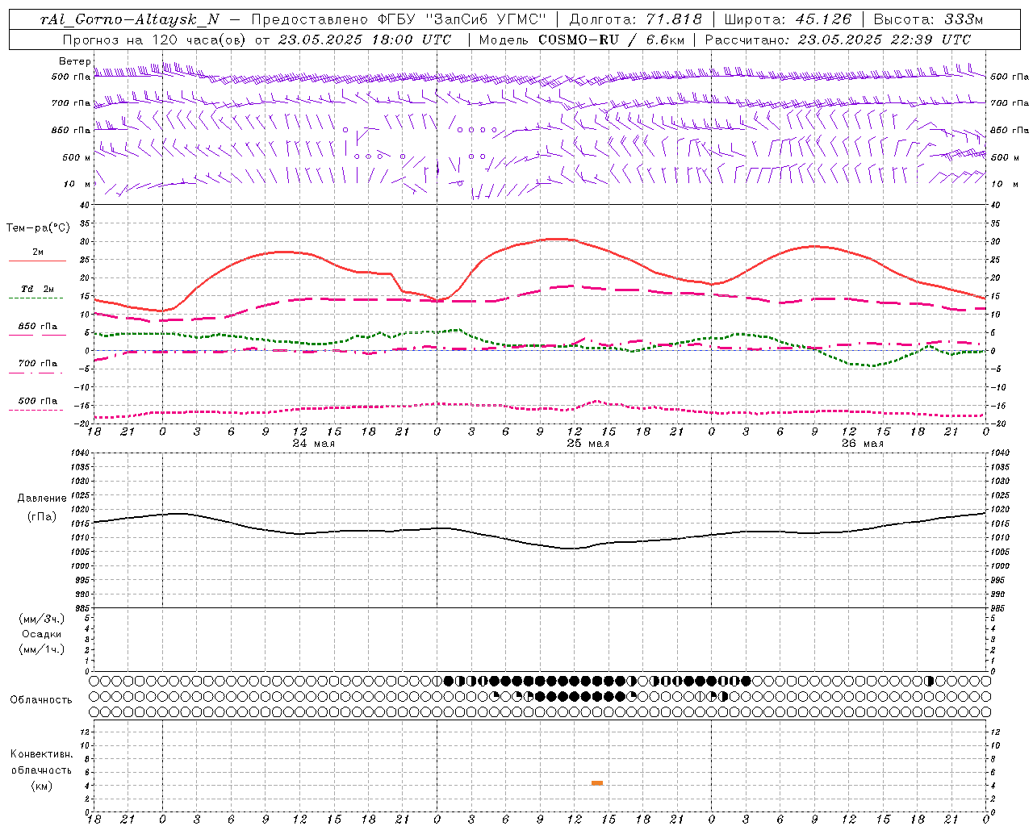This screenshot has height=826, width=1033.
Task: Click the Облачность row label
Action: (x=41, y=700)
